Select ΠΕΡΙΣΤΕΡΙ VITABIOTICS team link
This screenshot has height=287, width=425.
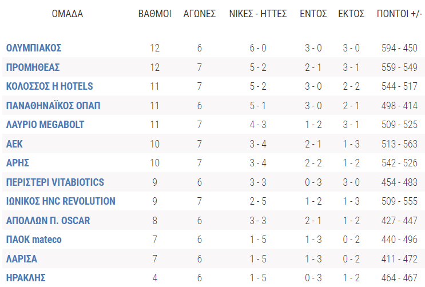[x=55, y=182]
